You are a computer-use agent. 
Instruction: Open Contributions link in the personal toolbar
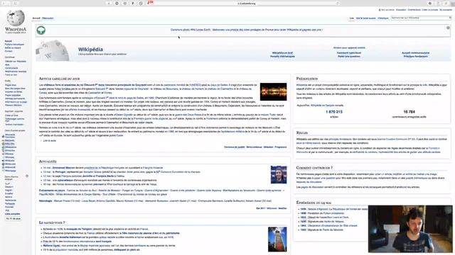pos(414,10)
